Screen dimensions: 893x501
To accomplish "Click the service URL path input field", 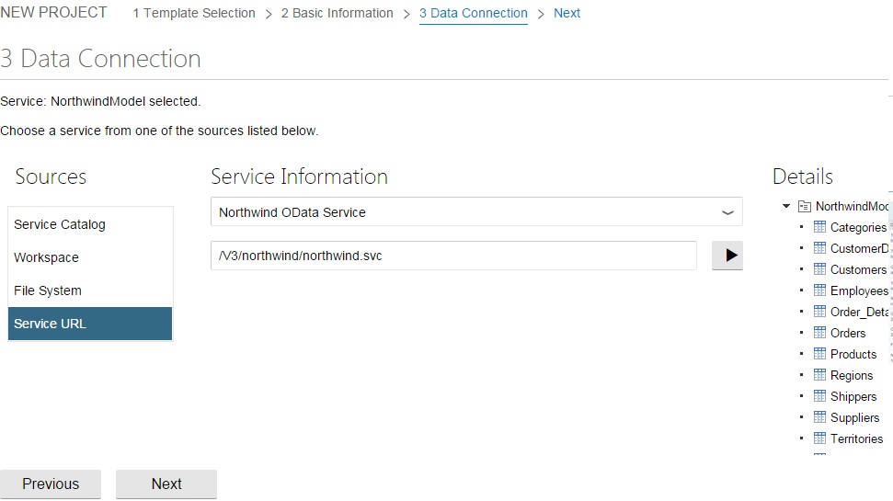I will [x=453, y=256].
